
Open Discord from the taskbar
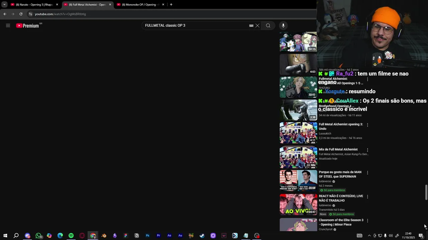[x=27, y=236]
